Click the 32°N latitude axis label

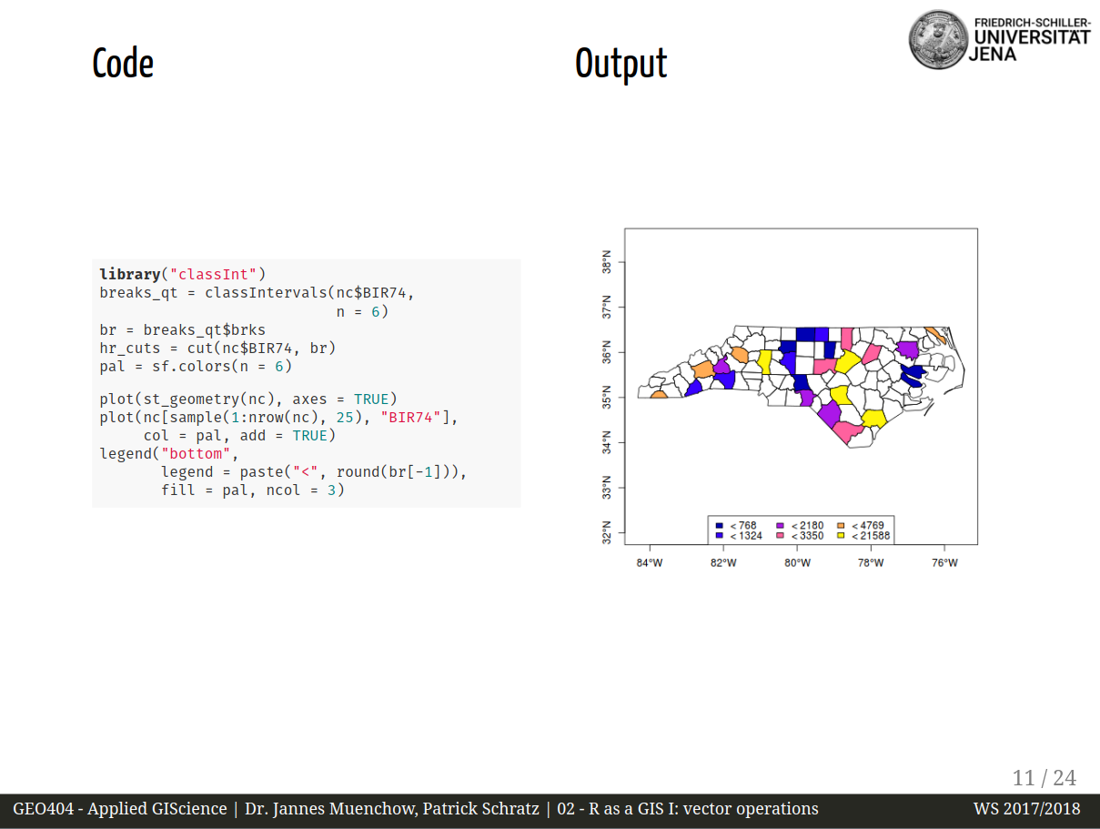click(x=607, y=532)
